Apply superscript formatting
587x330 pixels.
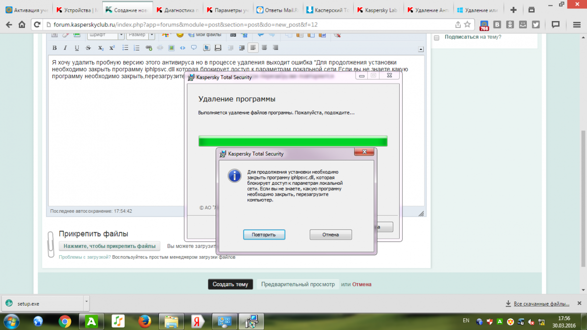pyautogui.click(x=112, y=48)
